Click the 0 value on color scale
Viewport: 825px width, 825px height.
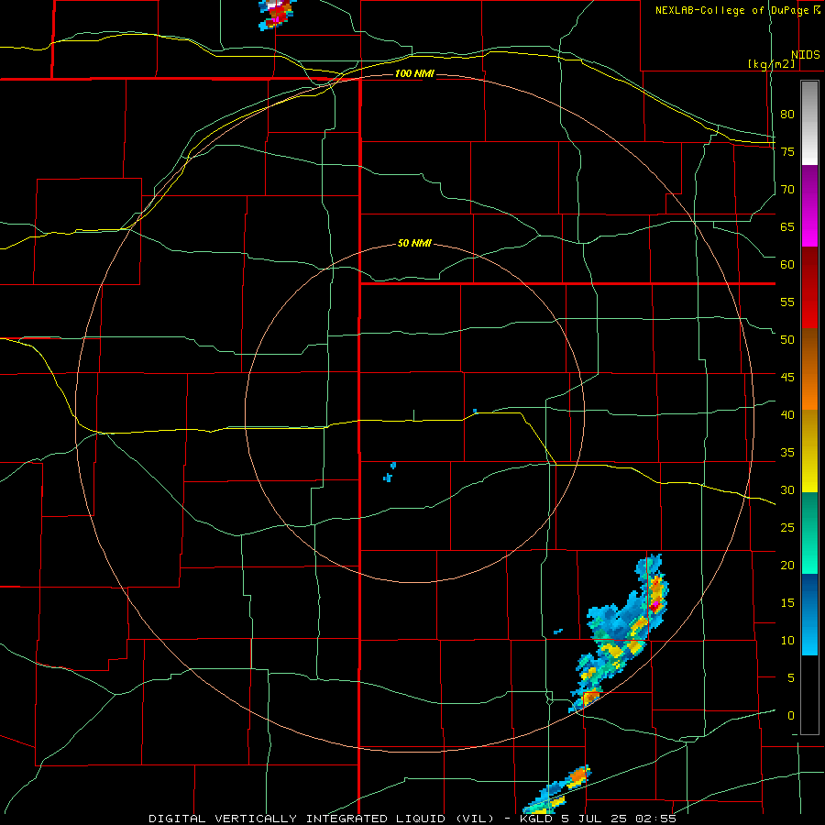(791, 716)
